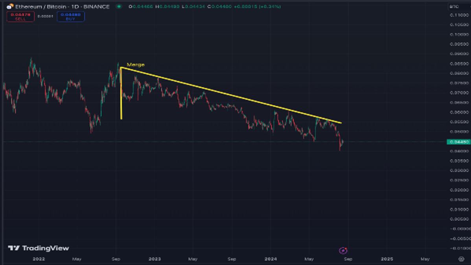Viewport: 471px width, 265px height.
Task: Click the 0.03000 price axis label
Action: coord(459,170)
